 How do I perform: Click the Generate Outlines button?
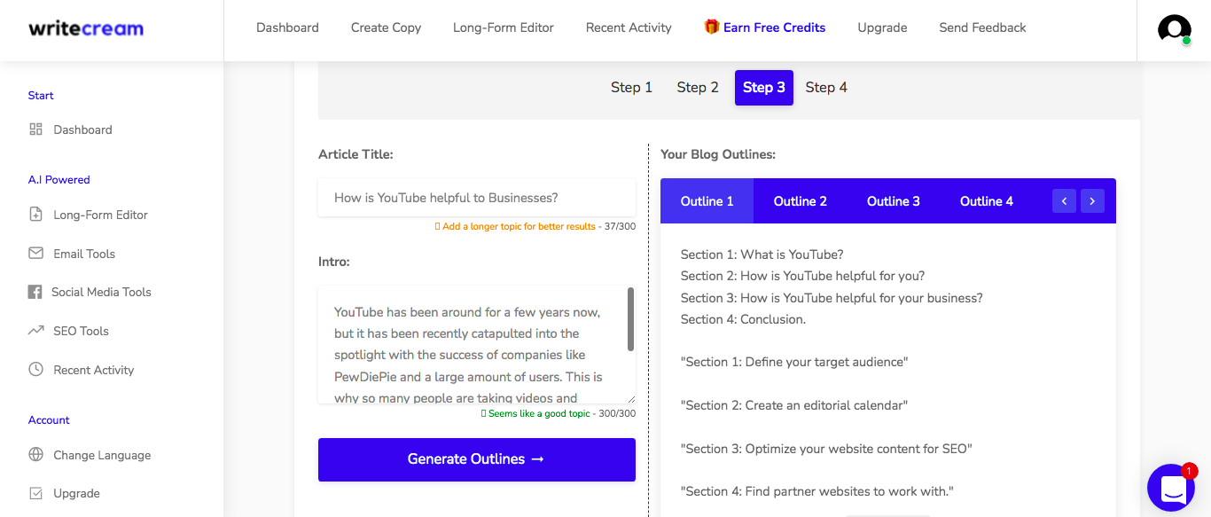click(x=476, y=459)
